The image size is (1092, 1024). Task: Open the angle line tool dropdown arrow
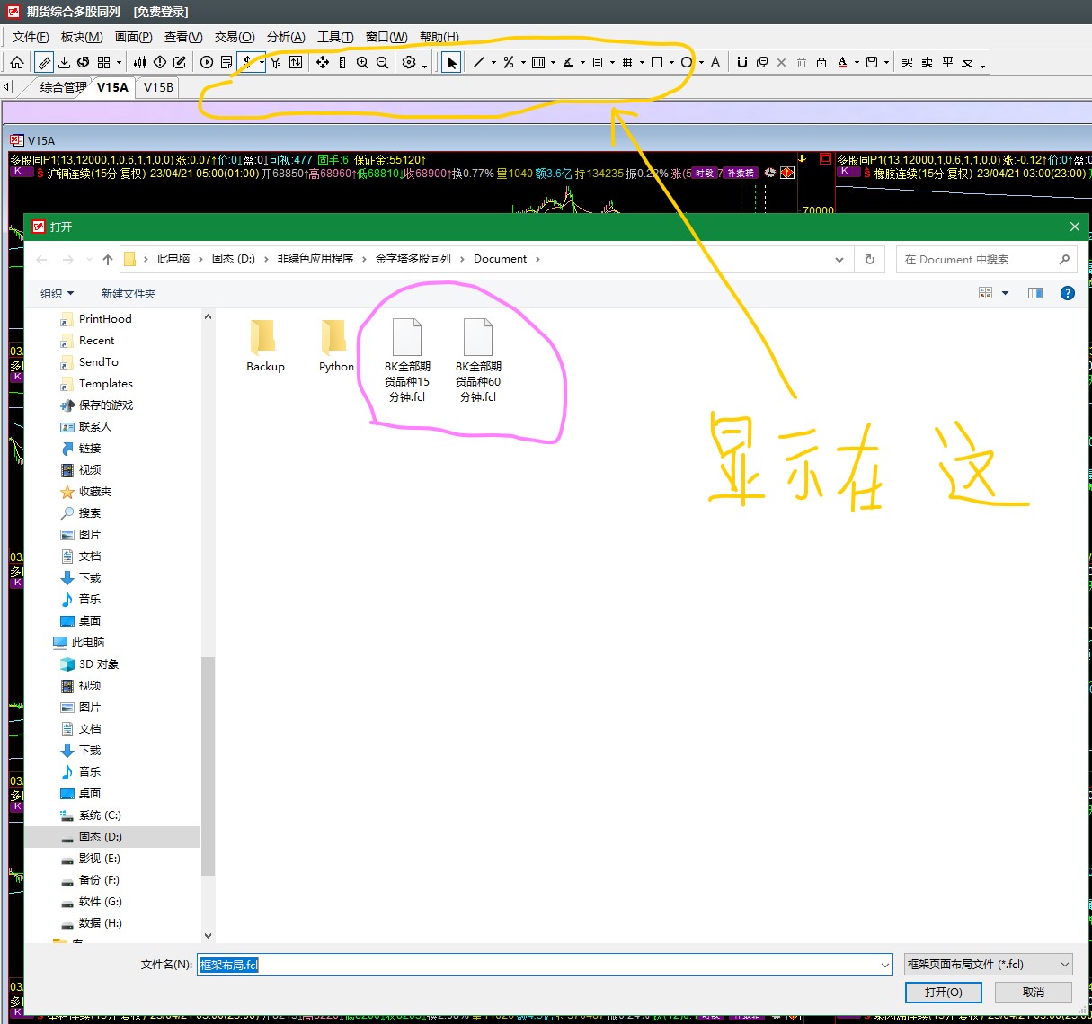coord(582,63)
